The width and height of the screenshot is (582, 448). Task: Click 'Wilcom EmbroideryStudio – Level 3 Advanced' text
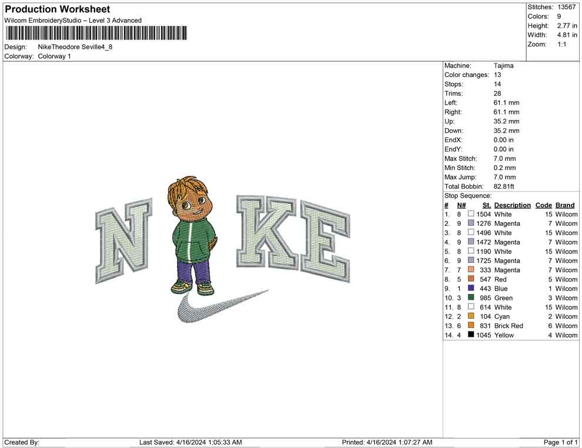tap(73, 21)
